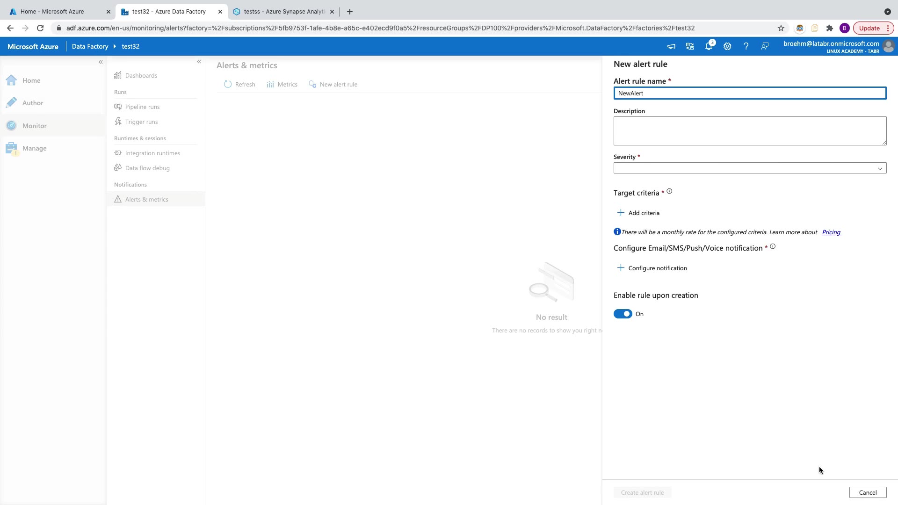Click the Author pencil icon
The image size is (898, 505).
12,103
